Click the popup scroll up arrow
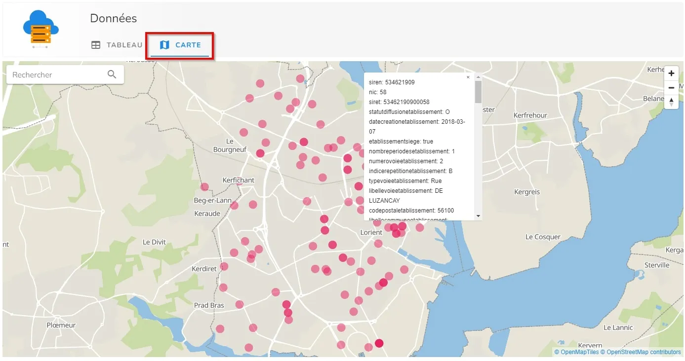The width and height of the screenshot is (685, 361). pyautogui.click(x=478, y=77)
